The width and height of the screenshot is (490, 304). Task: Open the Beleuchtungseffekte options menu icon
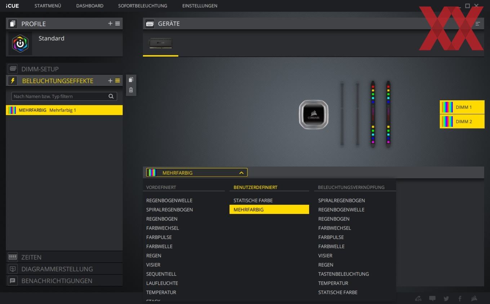[117, 80]
